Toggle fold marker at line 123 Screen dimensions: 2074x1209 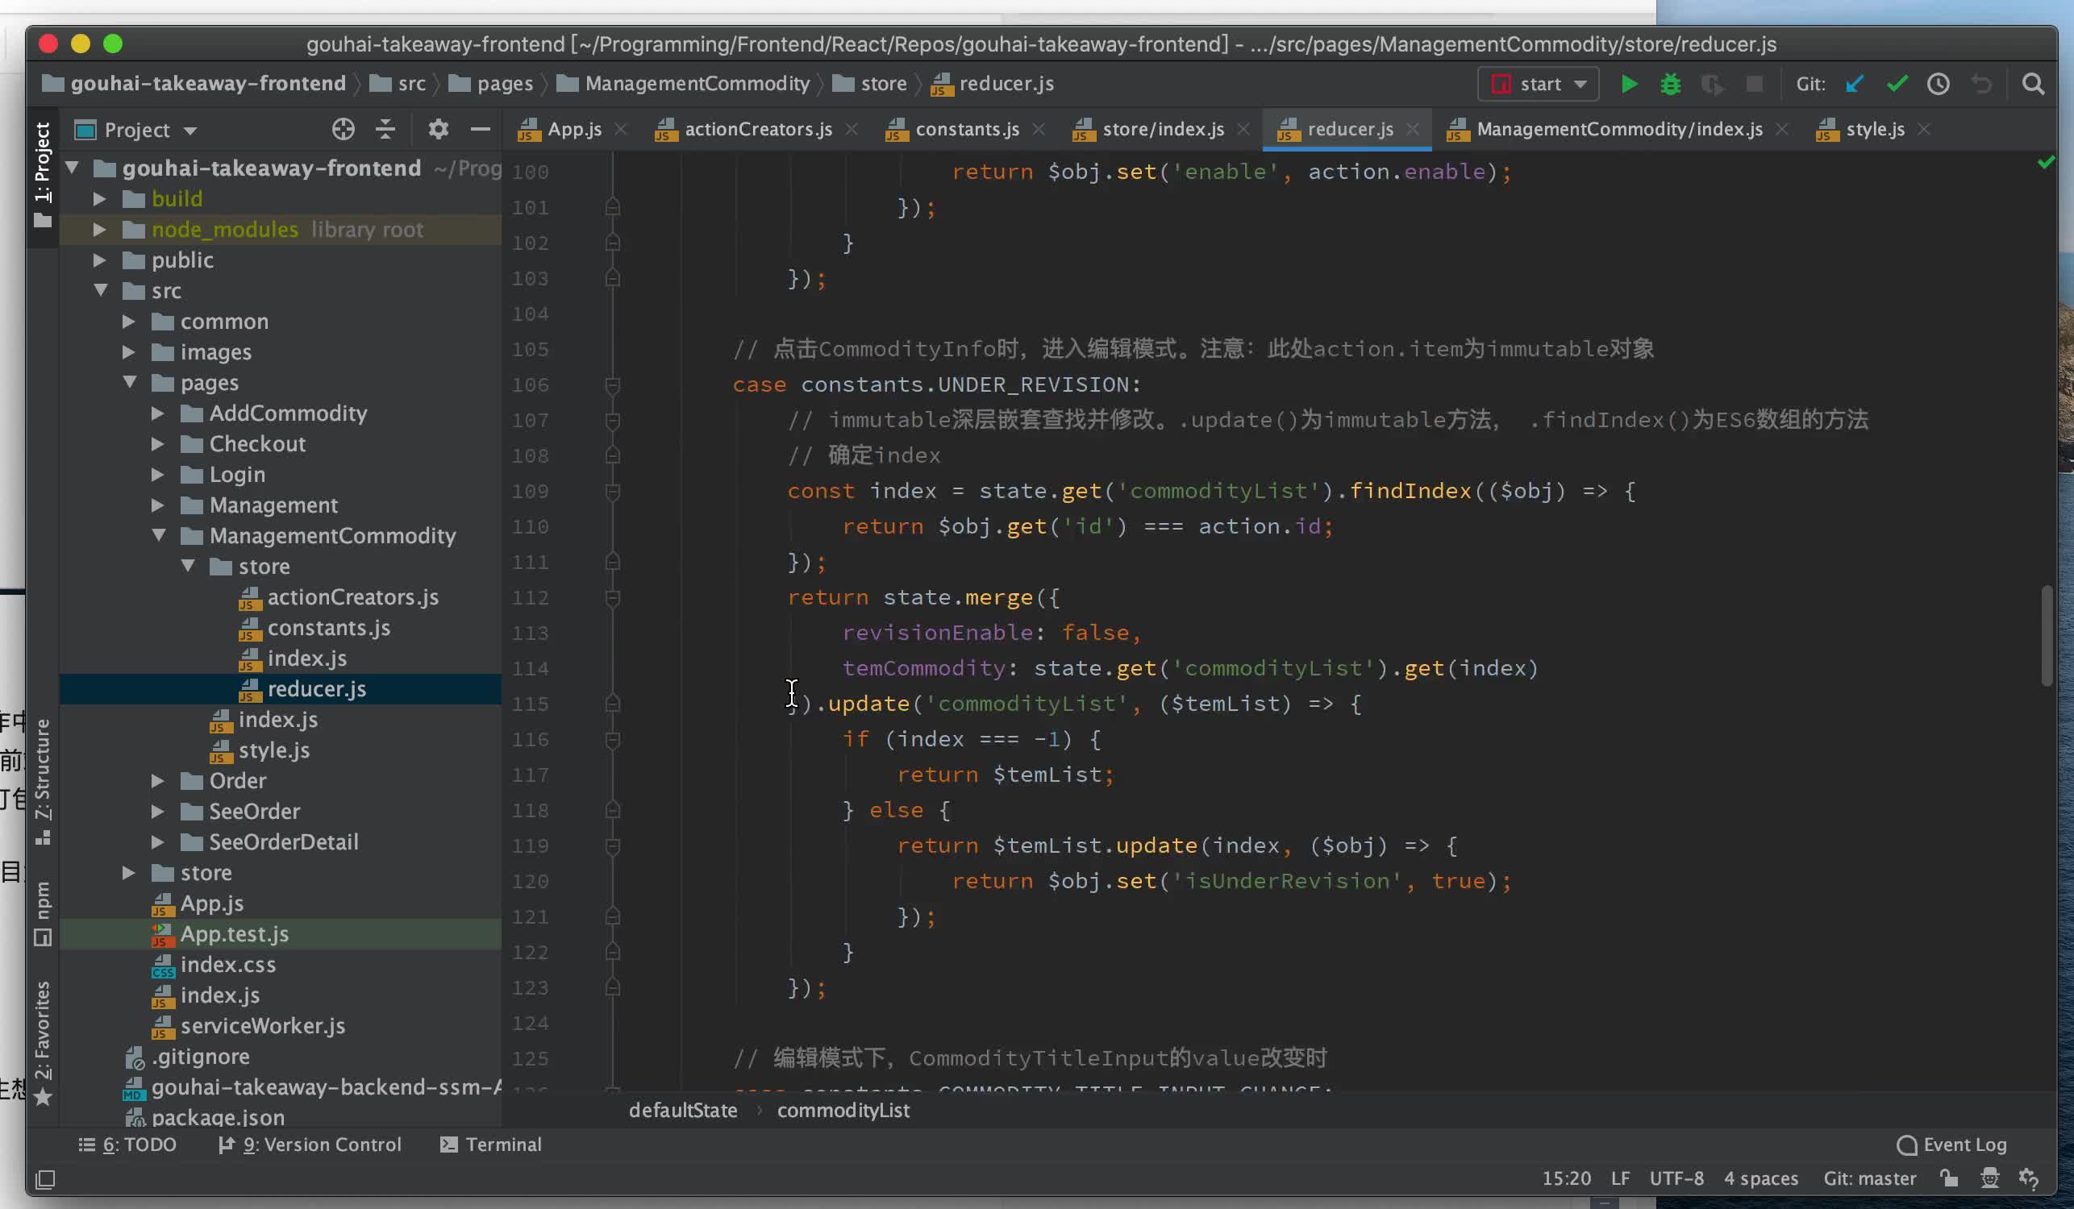[612, 987]
